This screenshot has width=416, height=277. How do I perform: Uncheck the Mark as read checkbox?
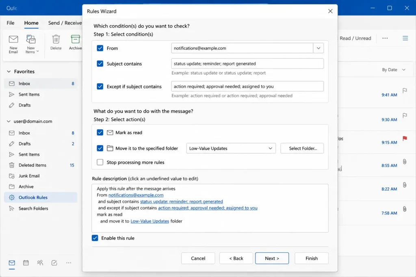100,132
